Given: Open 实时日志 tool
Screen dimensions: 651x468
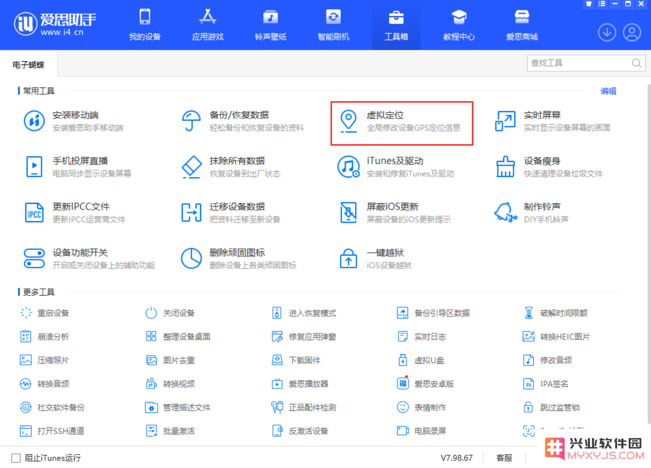Looking at the screenshot, I should coord(422,336).
